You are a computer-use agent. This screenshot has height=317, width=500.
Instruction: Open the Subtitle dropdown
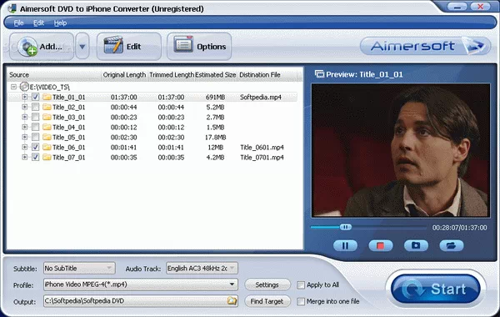(79, 268)
